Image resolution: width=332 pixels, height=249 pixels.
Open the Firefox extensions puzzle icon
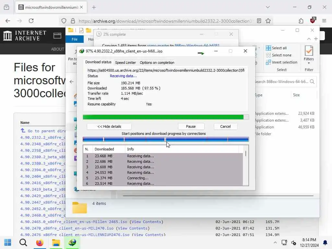(301, 21)
